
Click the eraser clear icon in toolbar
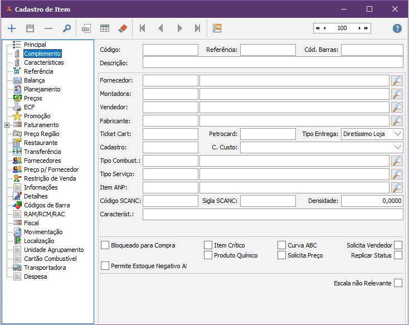[124, 28]
